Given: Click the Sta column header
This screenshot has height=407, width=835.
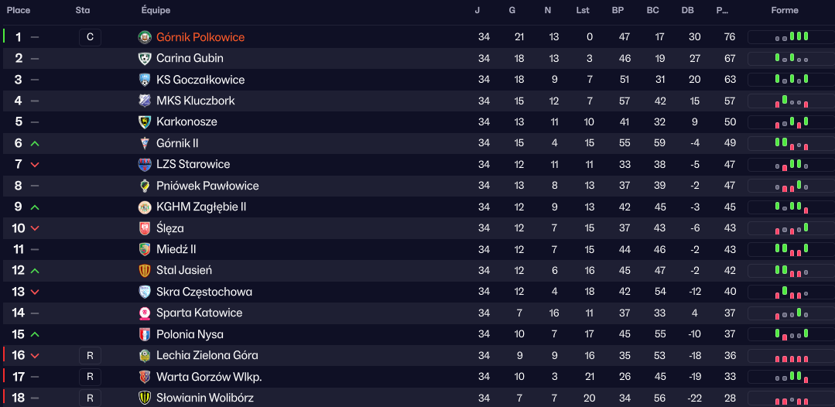Looking at the screenshot, I should point(83,10).
